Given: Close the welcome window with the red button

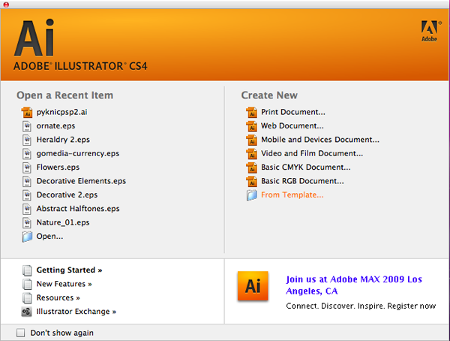Looking at the screenshot, I should click(x=6, y=5).
